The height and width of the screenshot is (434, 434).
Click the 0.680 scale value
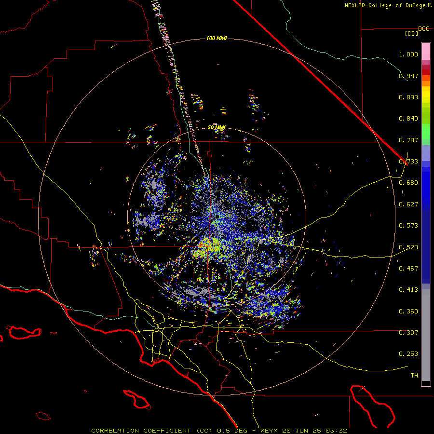point(408,183)
